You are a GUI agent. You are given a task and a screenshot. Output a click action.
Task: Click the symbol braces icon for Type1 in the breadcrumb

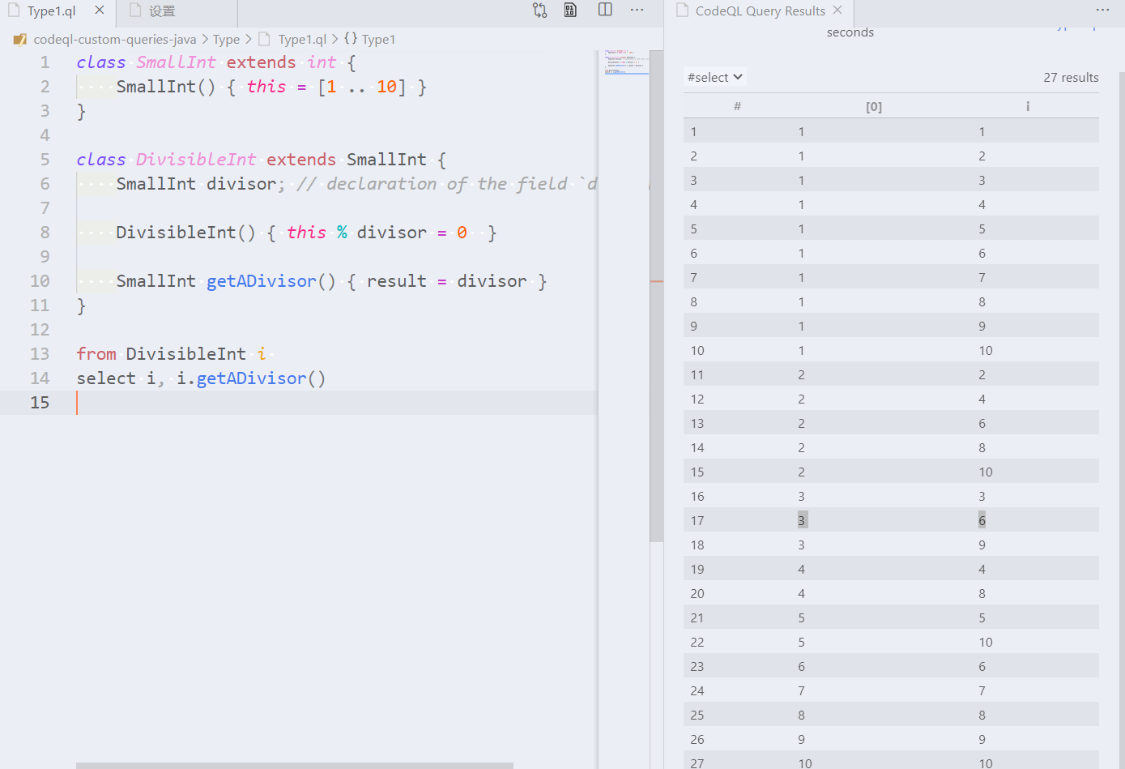pyautogui.click(x=351, y=38)
